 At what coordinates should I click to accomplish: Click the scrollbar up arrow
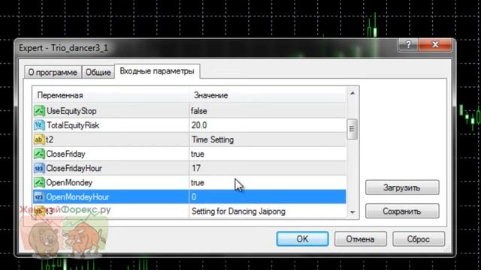point(352,93)
